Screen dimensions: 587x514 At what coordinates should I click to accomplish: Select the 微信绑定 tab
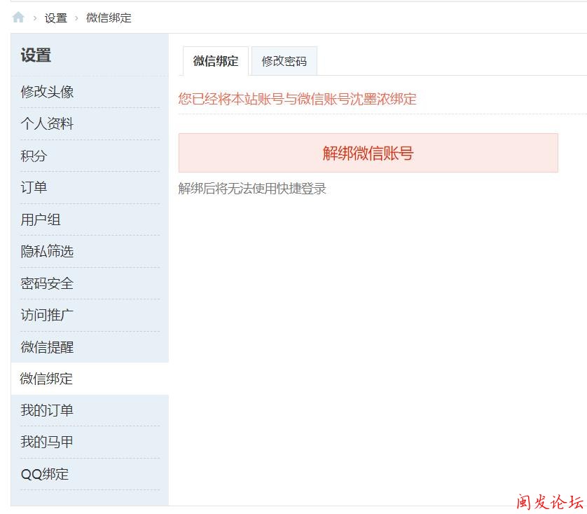[x=214, y=61]
